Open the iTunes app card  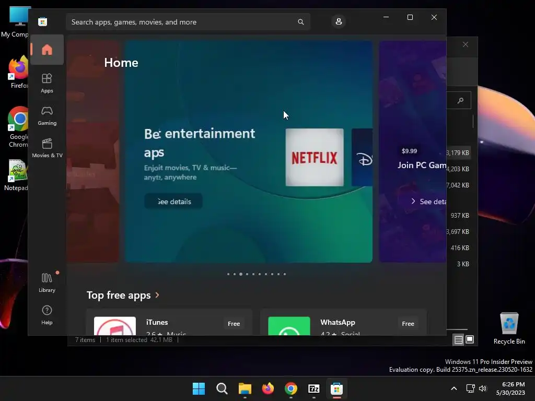pos(169,323)
